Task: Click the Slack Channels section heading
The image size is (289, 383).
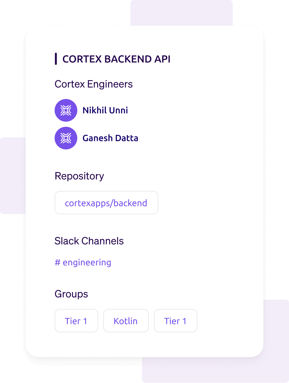Action: coord(89,241)
